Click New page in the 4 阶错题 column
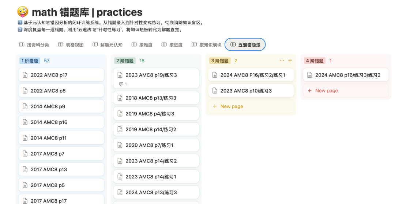 (346, 91)
